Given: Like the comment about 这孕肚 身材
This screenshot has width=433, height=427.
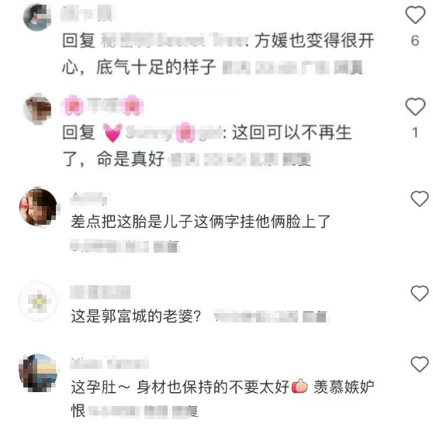Looking at the screenshot, I should click(420, 364).
